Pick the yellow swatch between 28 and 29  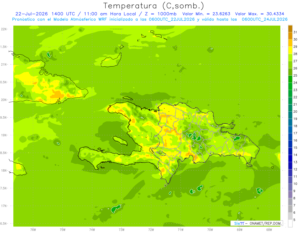(x=290, y=50)
